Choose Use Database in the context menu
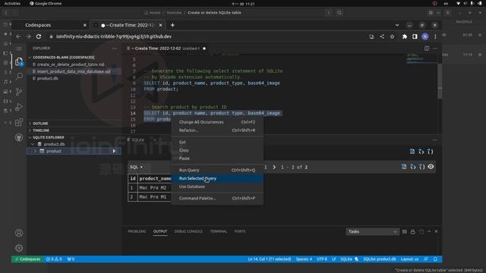 coord(217,187)
